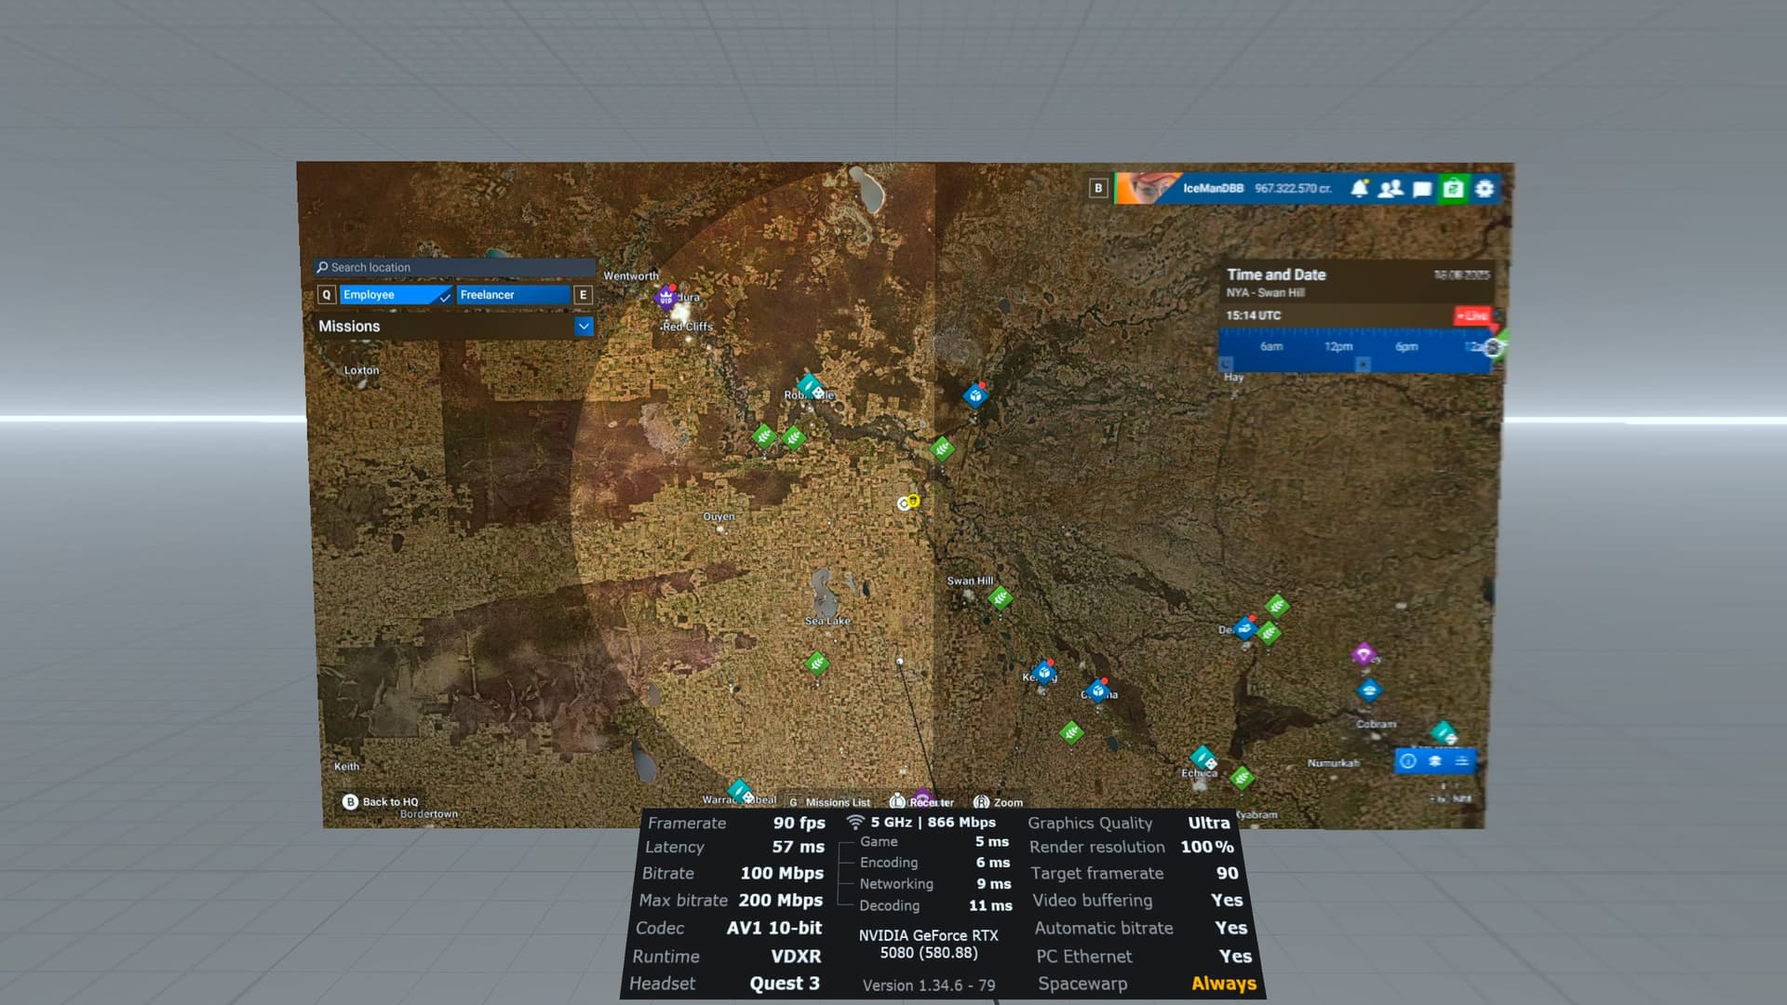
Task: Select blue marker directly above Cobram
Action: [x=1368, y=690]
